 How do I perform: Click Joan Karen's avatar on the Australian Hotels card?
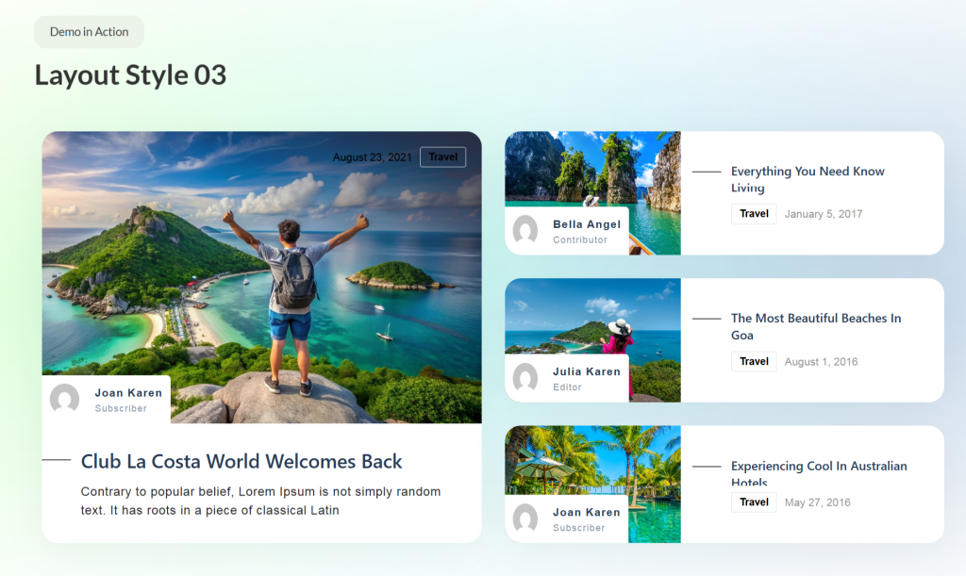(x=525, y=518)
